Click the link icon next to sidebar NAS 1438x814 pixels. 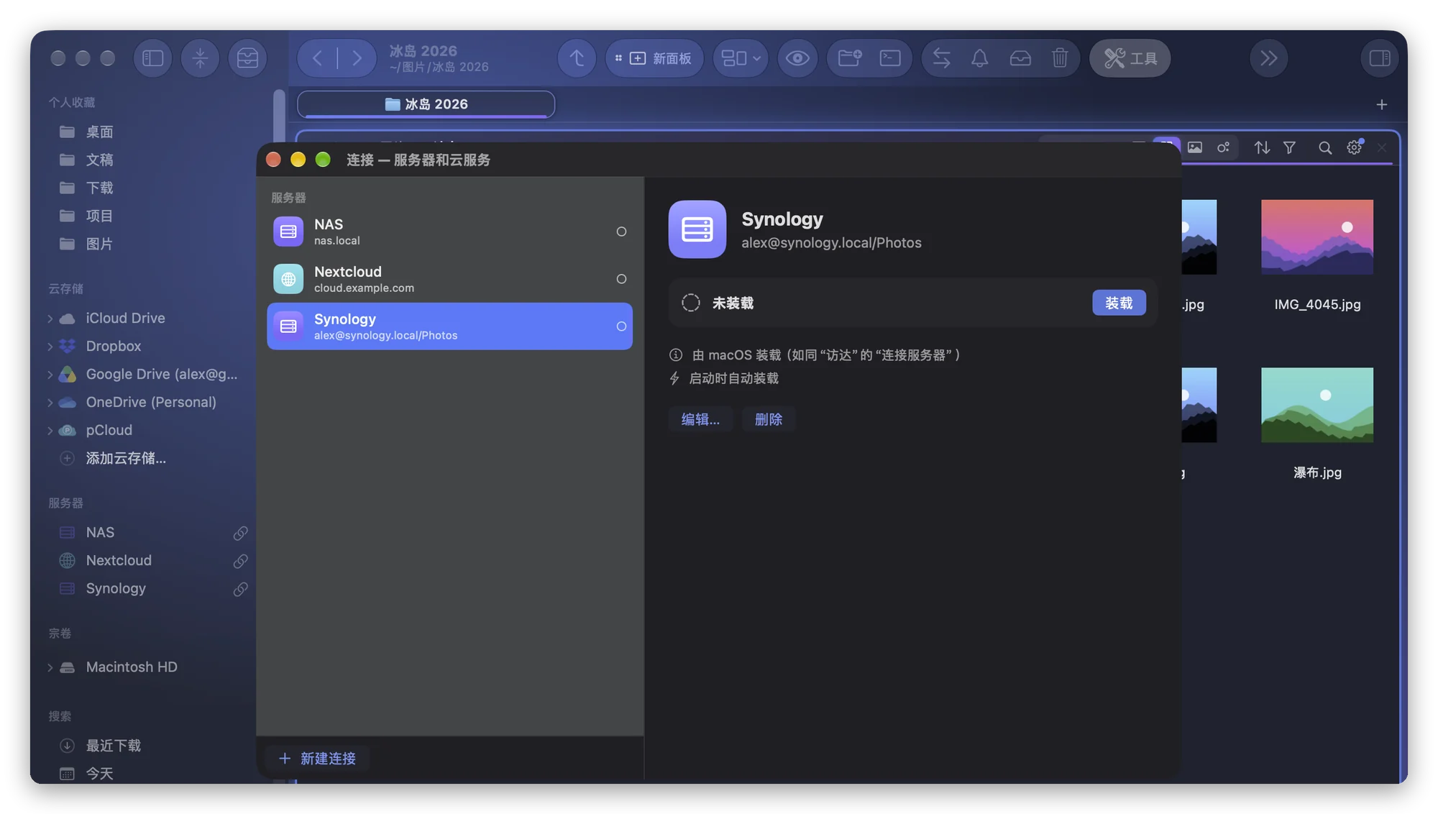240,533
